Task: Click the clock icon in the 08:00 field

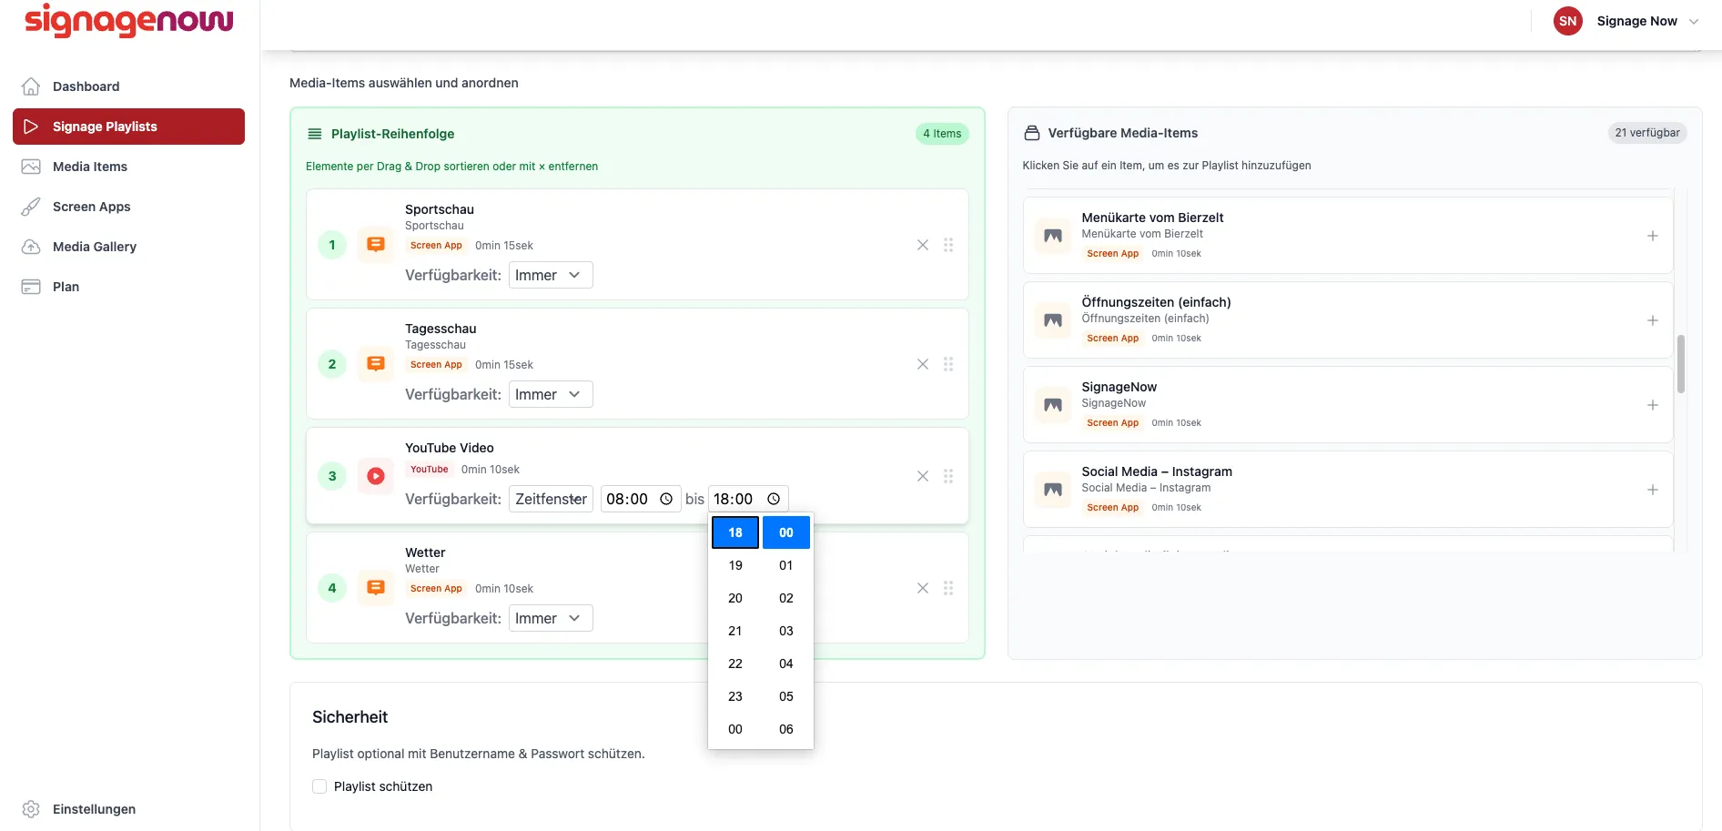Action: pos(666,499)
